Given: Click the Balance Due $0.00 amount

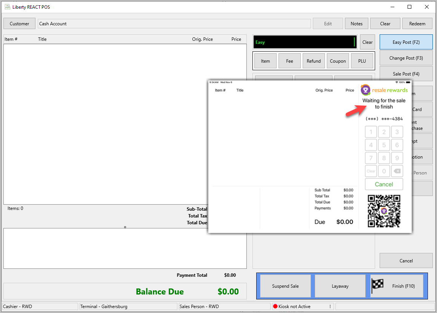Looking at the screenshot, I should (x=228, y=291).
